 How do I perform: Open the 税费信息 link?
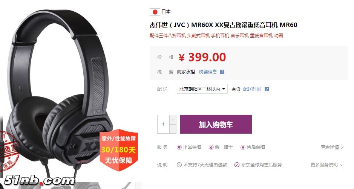point(208,72)
